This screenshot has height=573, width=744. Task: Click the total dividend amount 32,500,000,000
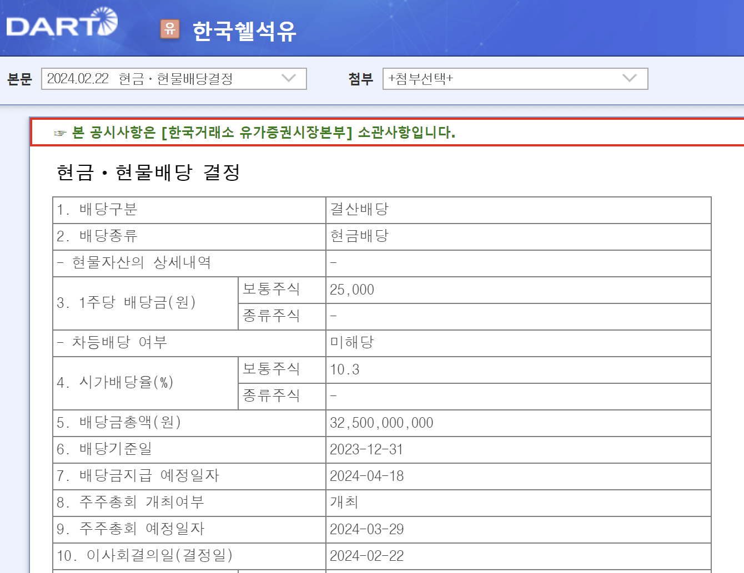click(381, 423)
